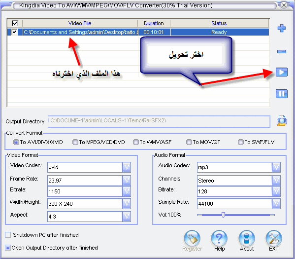Browse for output directory folder icon

point(282,120)
